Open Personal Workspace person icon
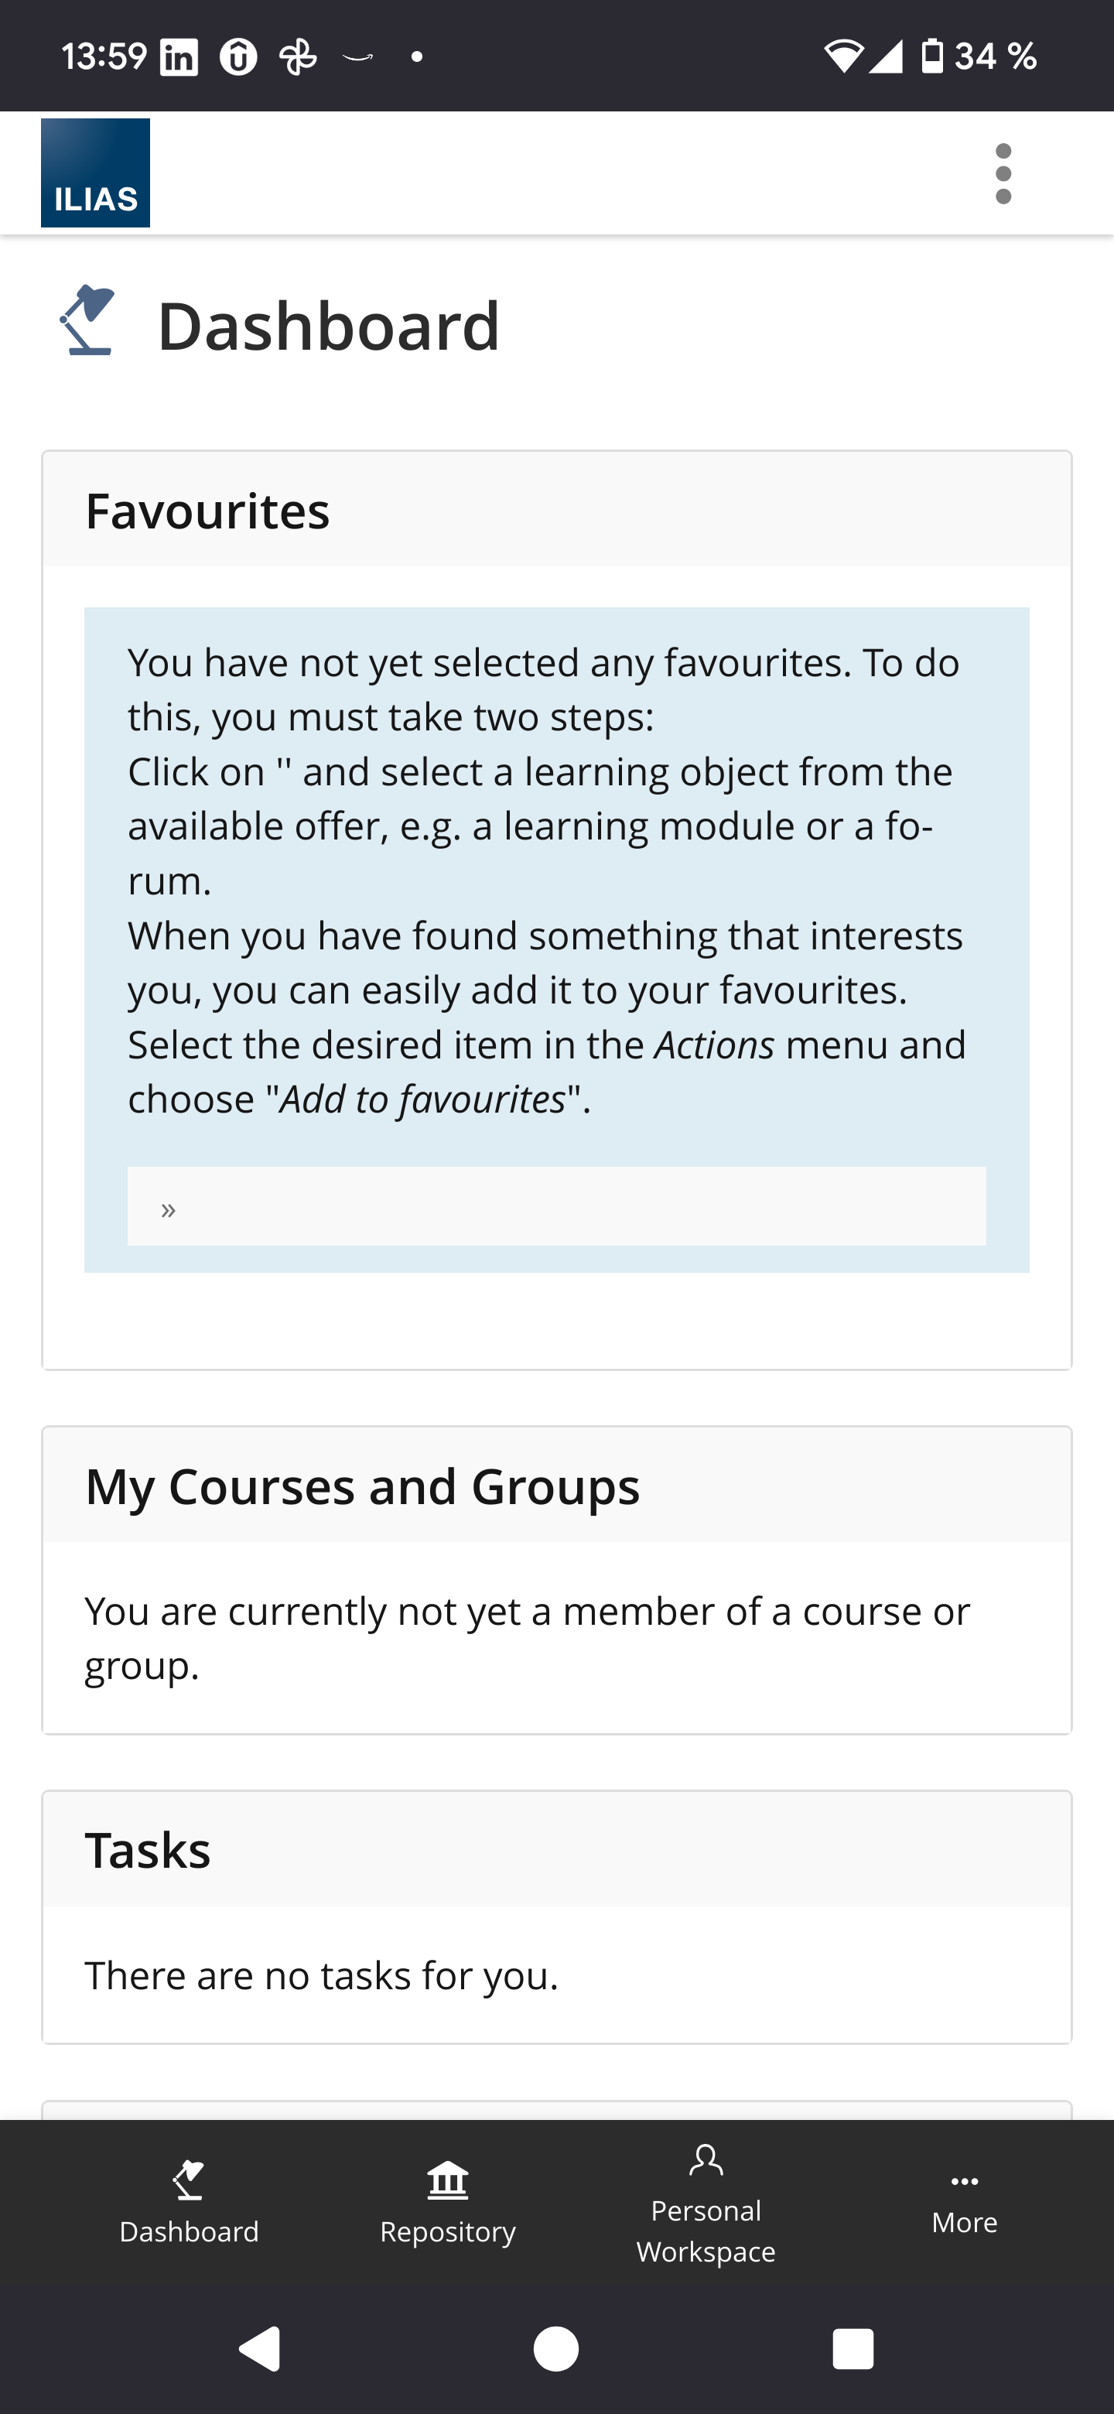 pyautogui.click(x=706, y=2160)
